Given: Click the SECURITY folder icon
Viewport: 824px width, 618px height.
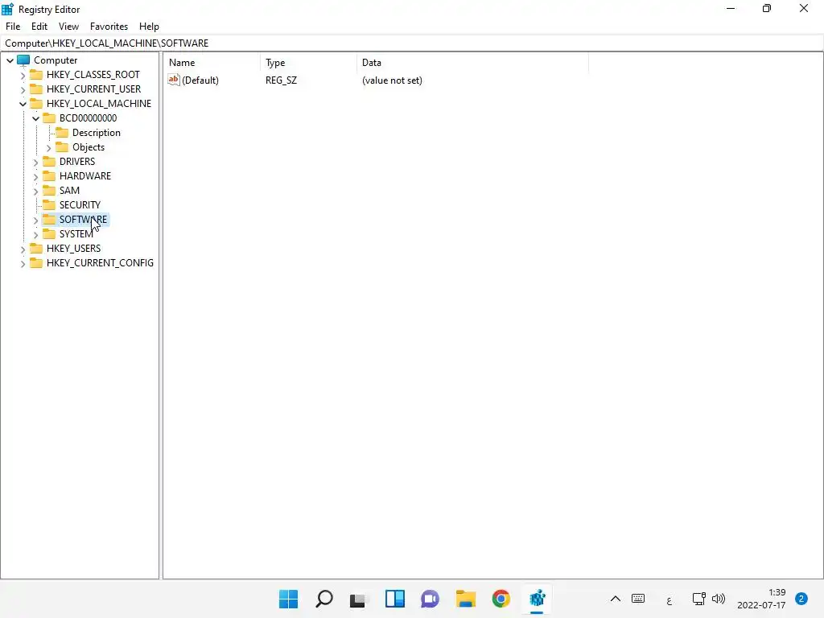Looking at the screenshot, I should pos(49,204).
